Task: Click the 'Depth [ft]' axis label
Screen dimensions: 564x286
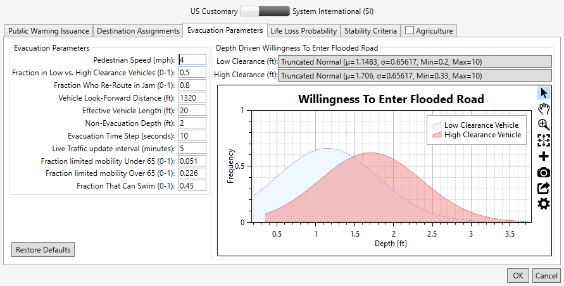Action: pyautogui.click(x=391, y=244)
